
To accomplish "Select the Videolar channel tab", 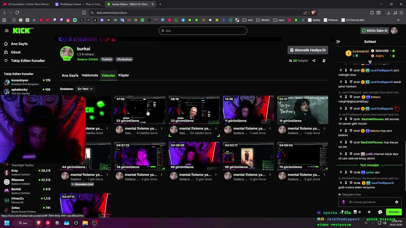I will click(x=108, y=75).
